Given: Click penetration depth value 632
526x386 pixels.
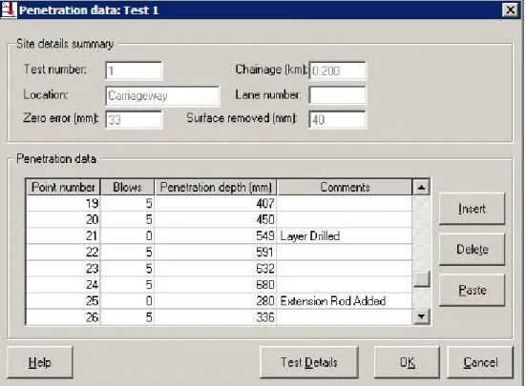Looking at the screenshot, I should click(216, 268).
